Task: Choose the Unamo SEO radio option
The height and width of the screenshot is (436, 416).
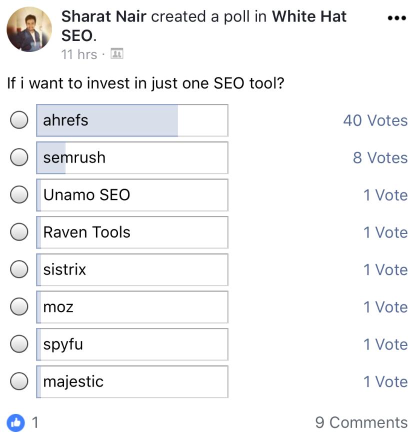Action: 19,195
